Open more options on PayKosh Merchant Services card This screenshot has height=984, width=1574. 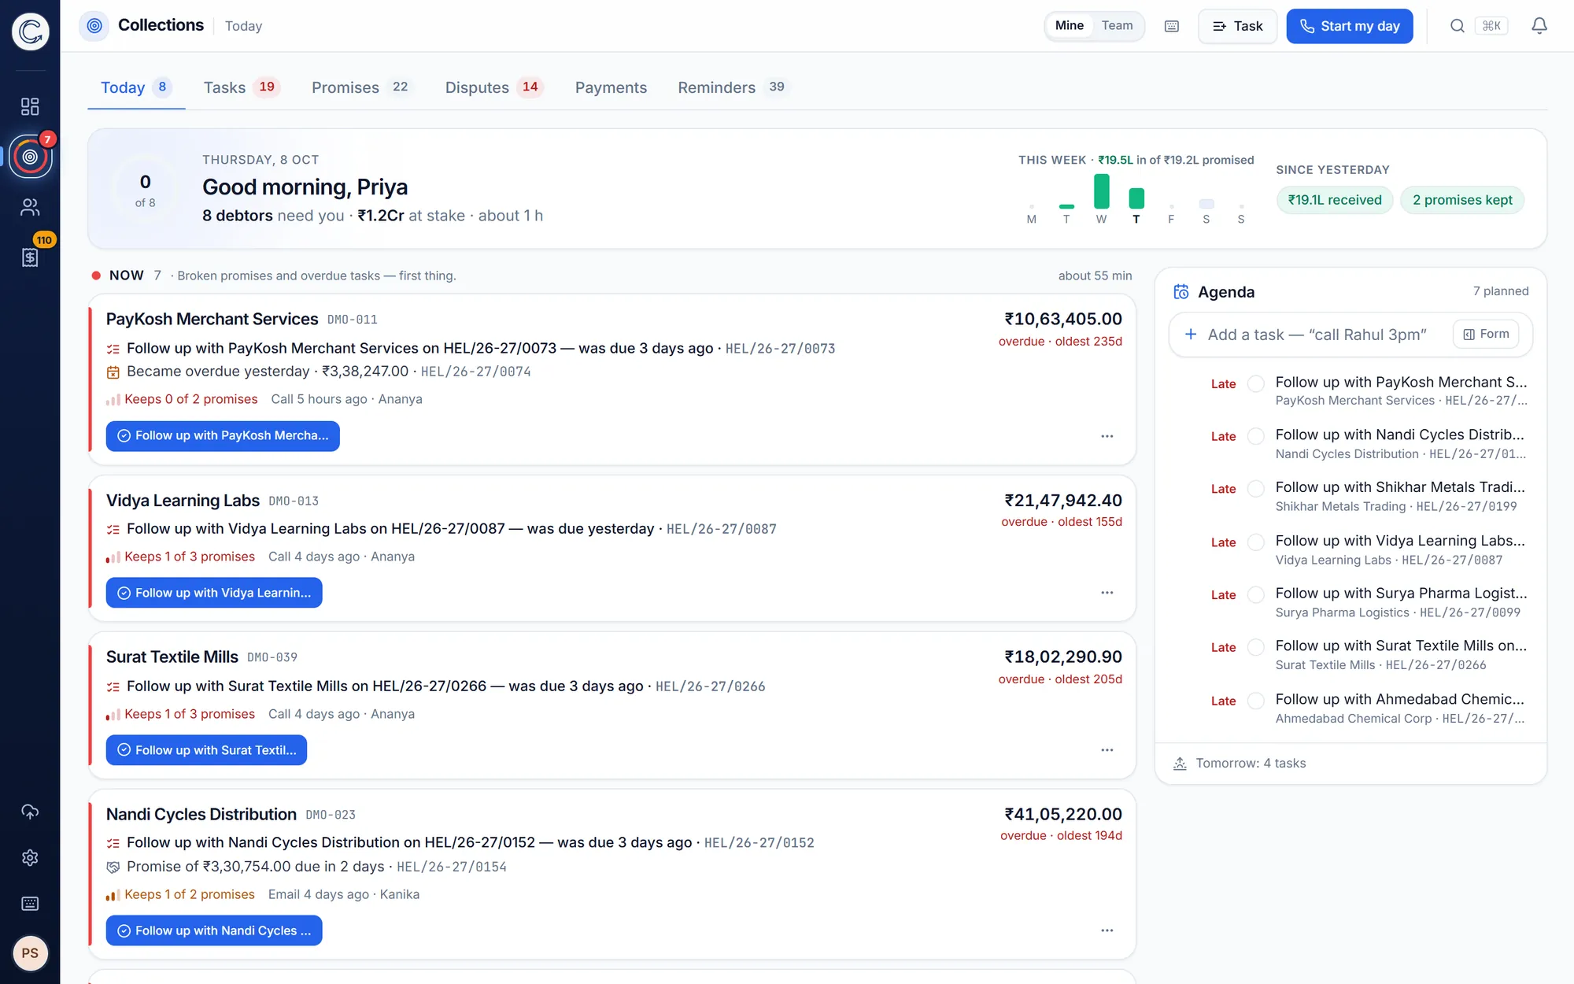(x=1107, y=436)
